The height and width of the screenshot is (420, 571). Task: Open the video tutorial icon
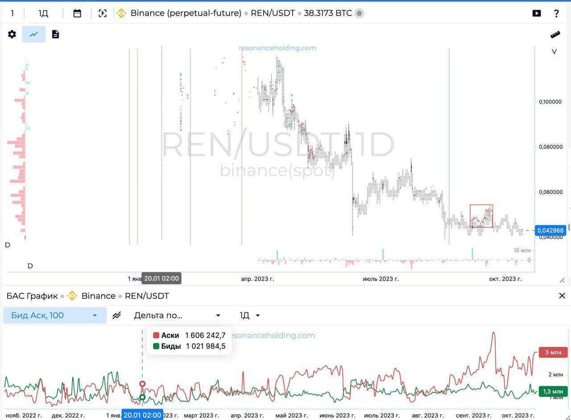pyautogui.click(x=537, y=13)
